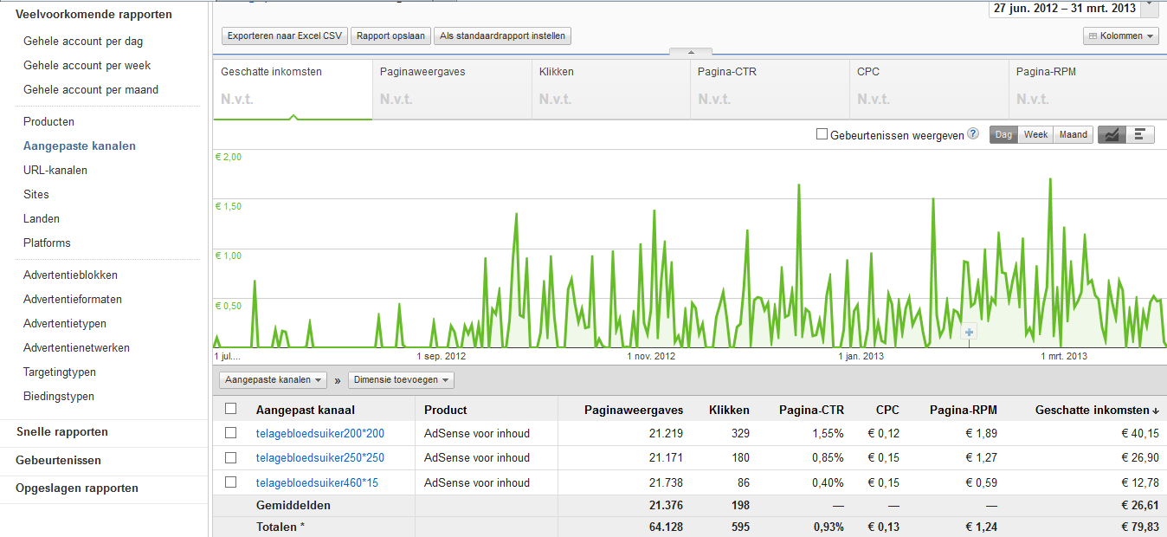This screenshot has width=1167, height=537.
Task: Open Gehele account per maand report
Action: tap(91, 89)
